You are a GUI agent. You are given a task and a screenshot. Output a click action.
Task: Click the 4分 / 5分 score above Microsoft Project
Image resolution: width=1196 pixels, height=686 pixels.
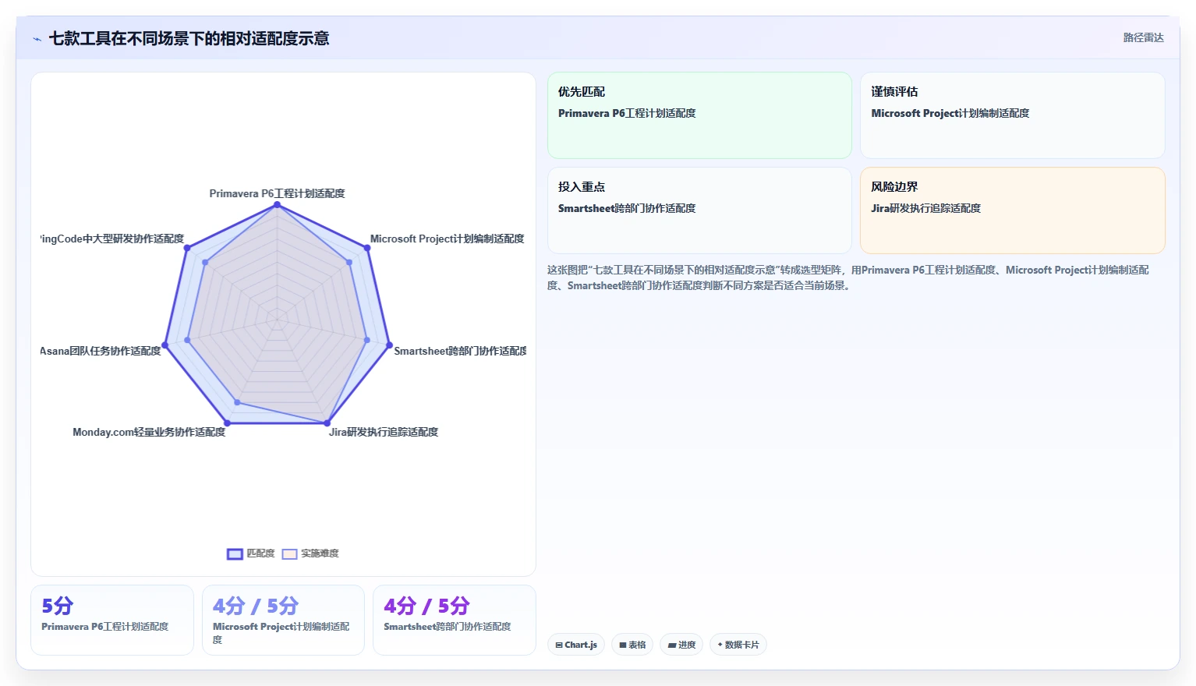256,606
